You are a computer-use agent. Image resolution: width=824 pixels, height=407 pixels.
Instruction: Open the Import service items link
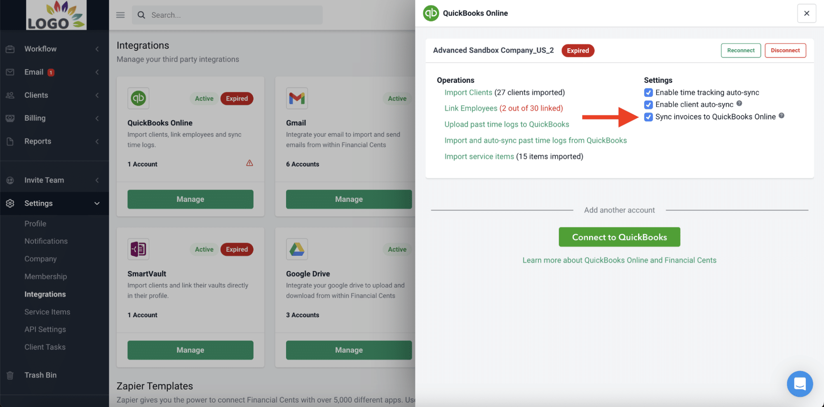479,157
